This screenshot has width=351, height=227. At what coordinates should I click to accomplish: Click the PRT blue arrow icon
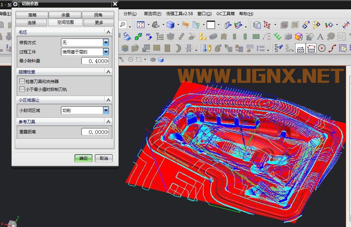(x=149, y=37)
